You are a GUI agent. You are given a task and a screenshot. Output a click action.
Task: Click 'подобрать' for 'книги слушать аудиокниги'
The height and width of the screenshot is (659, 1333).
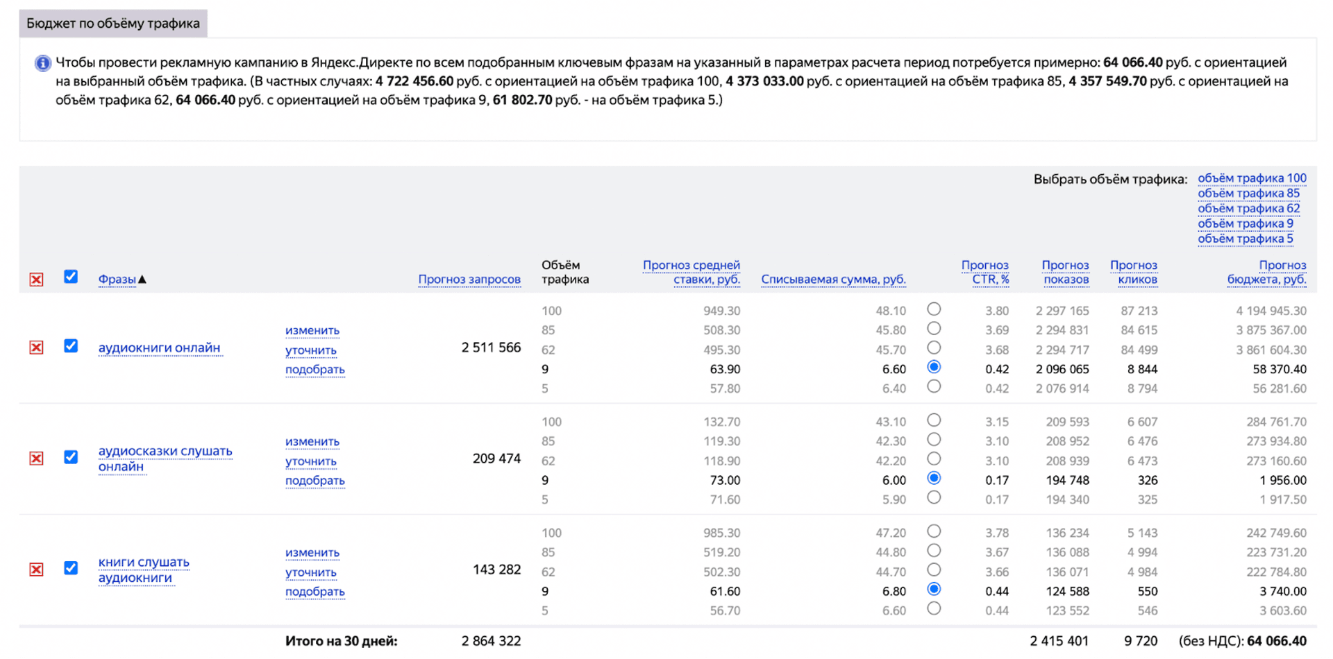point(315,592)
